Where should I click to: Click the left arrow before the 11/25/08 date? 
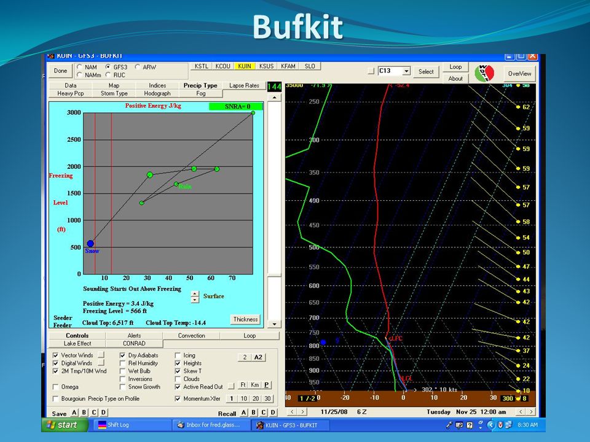292,411
